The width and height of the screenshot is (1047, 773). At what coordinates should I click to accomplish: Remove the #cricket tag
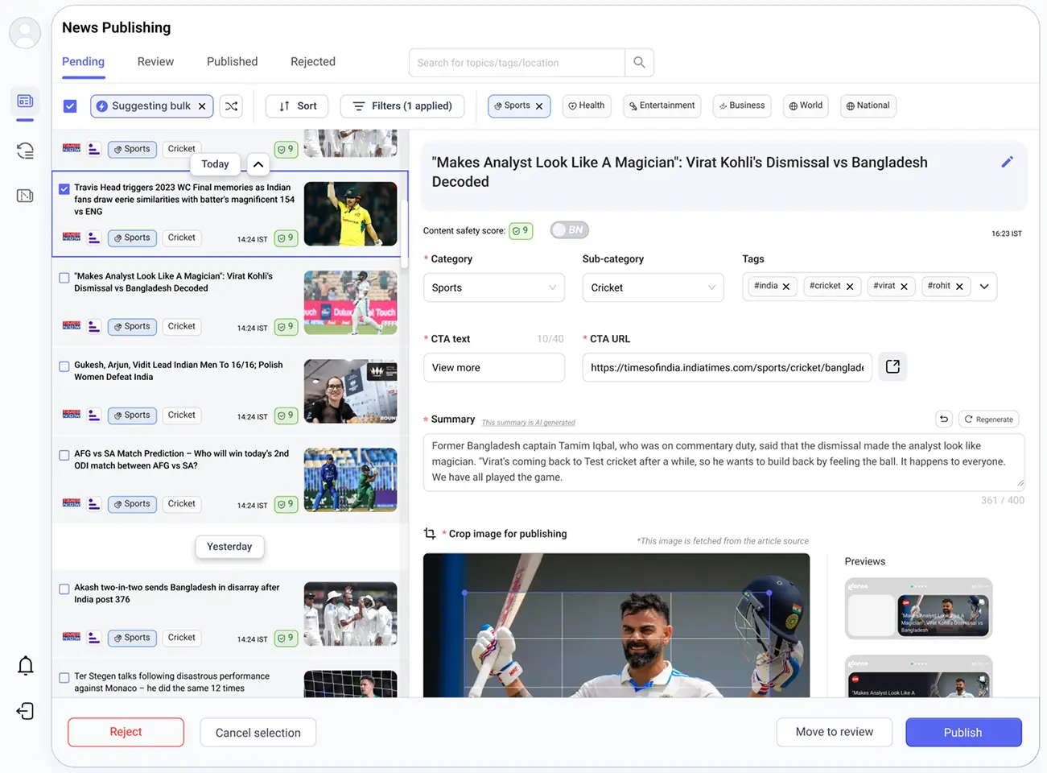click(850, 287)
